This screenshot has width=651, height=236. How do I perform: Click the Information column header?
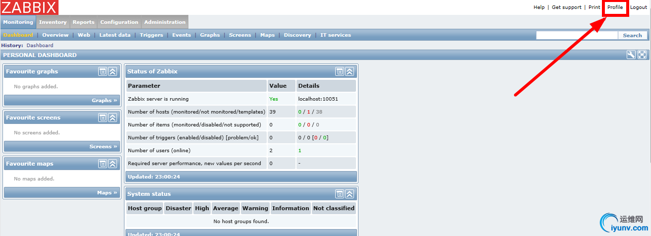(x=291, y=208)
